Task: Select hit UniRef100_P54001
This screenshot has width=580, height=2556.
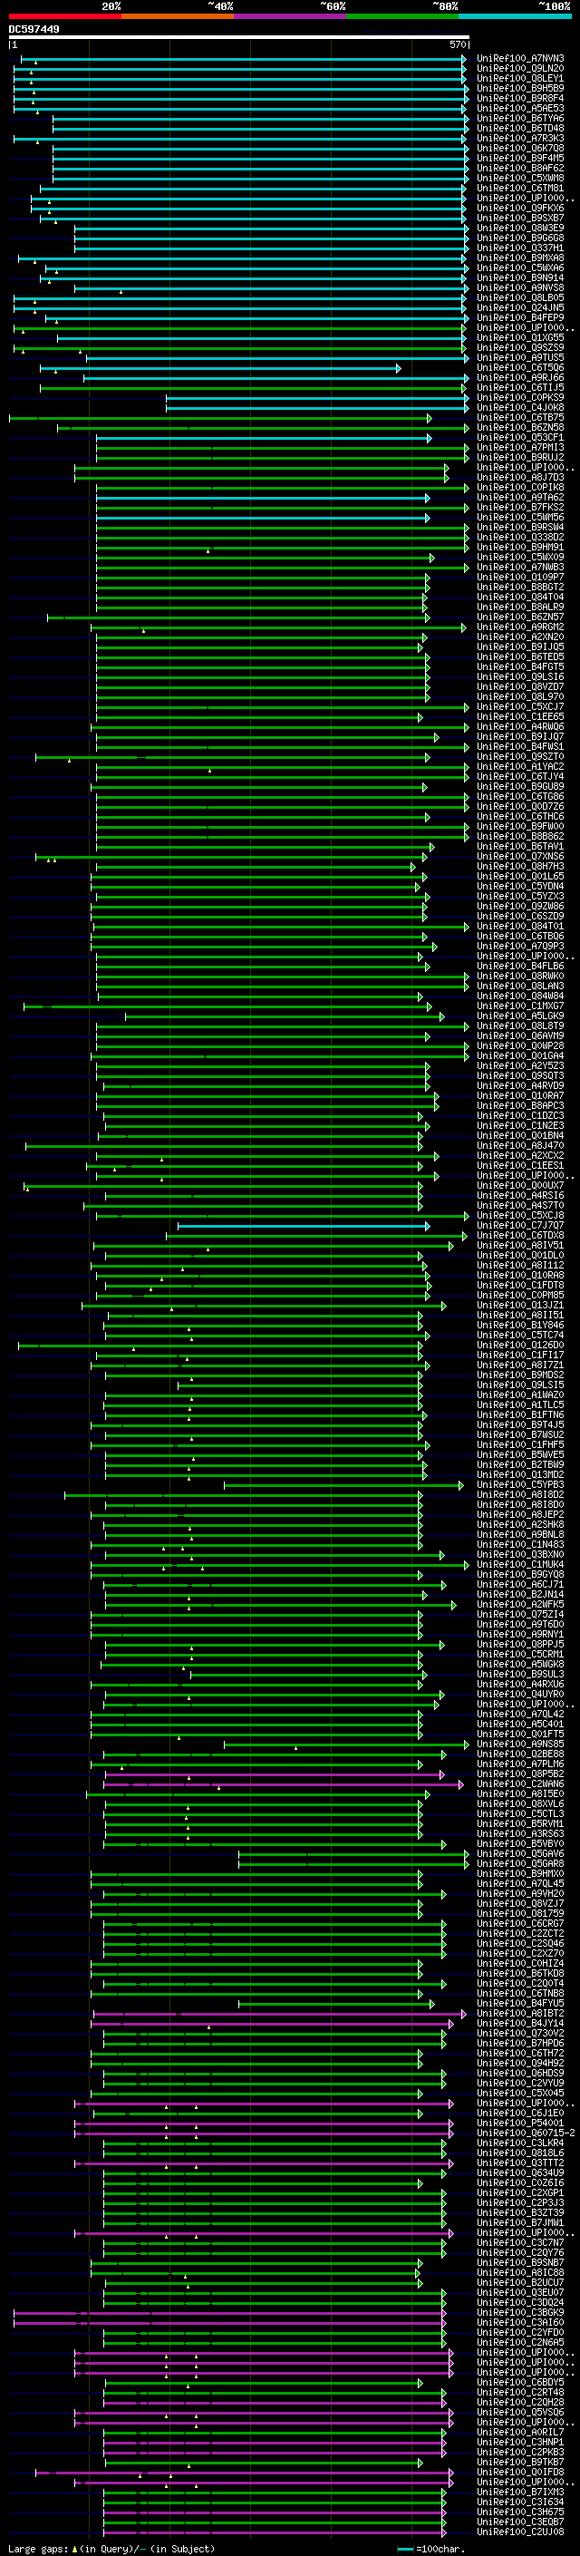Action: click(520, 2124)
